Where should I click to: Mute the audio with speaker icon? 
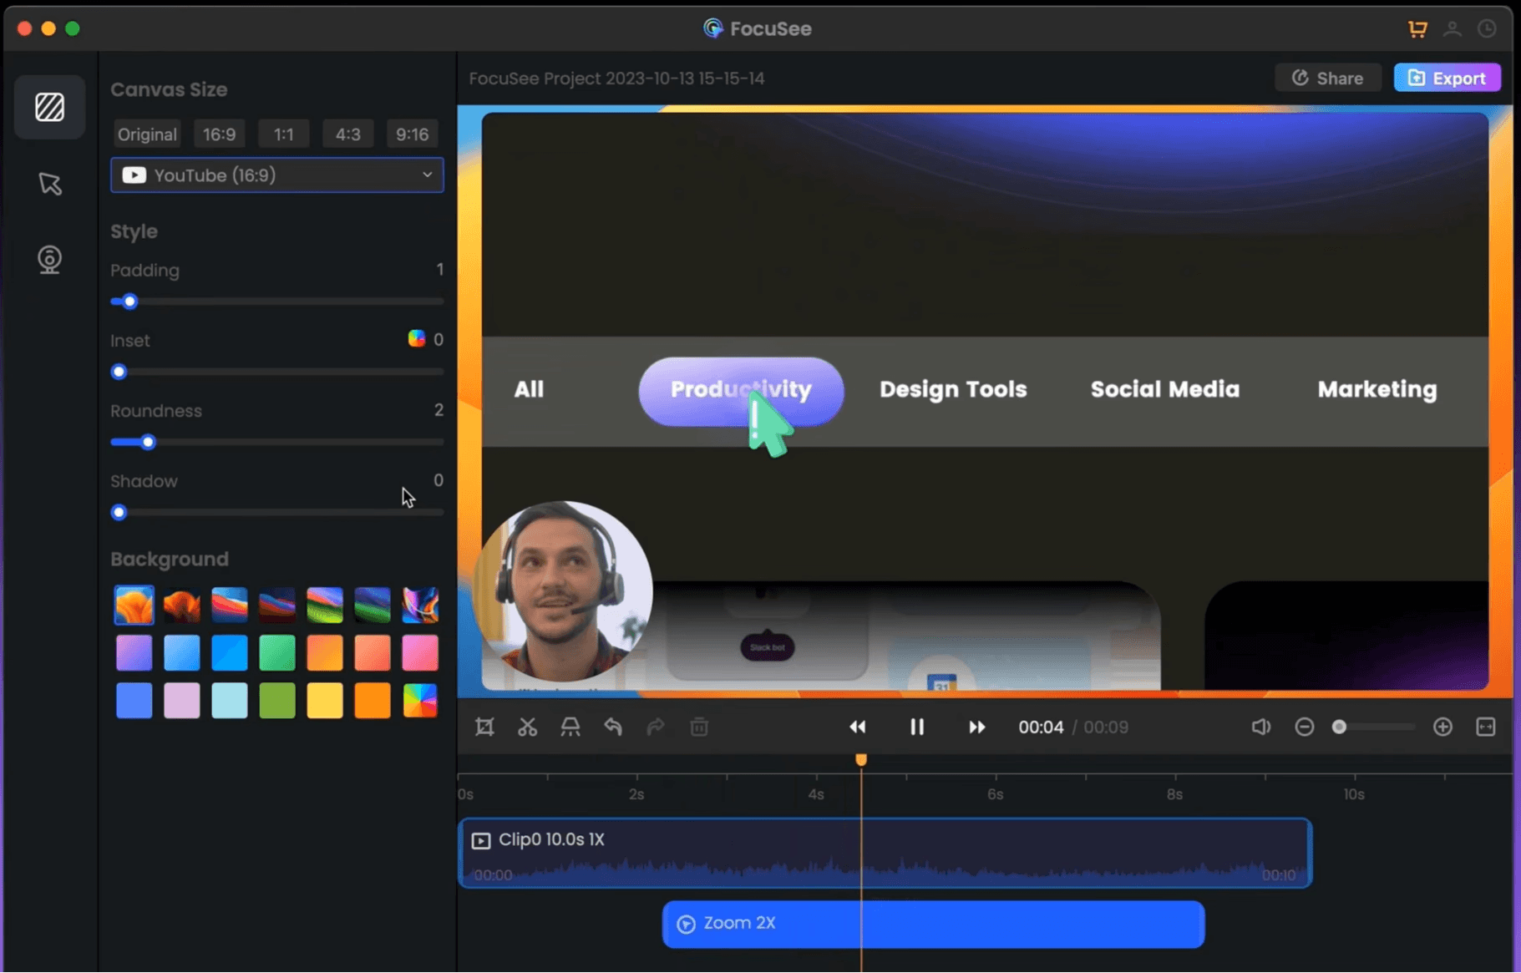(x=1261, y=727)
